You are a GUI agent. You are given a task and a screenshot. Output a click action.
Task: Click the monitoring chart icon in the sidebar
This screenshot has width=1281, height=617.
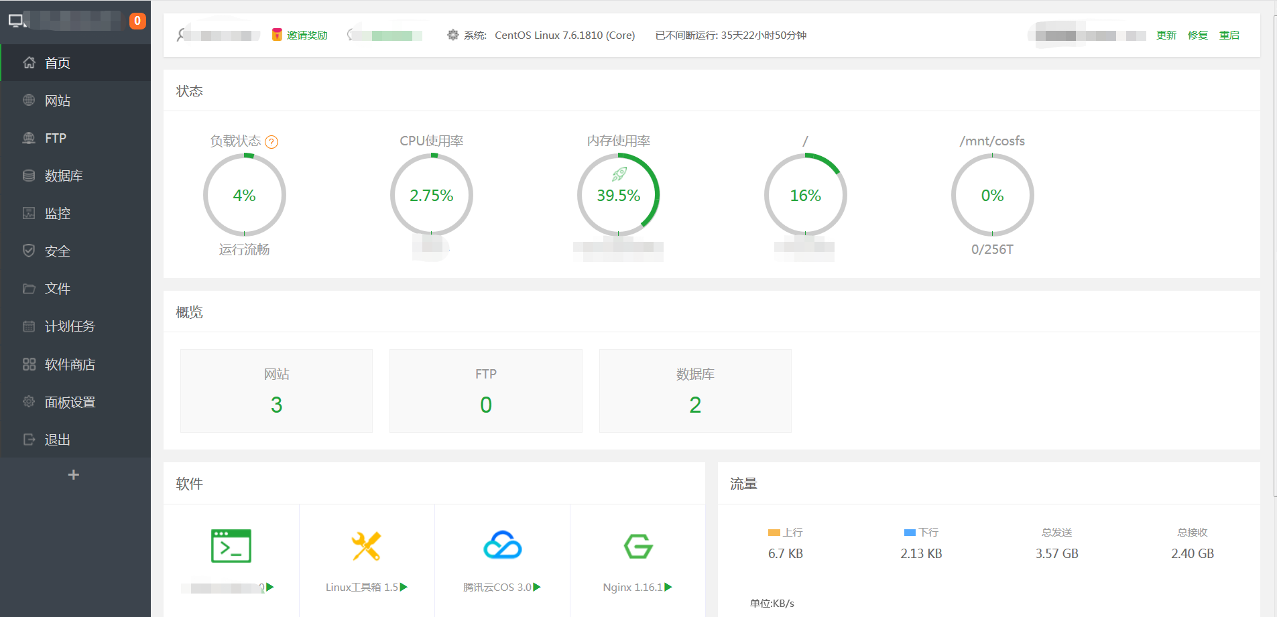tap(29, 213)
